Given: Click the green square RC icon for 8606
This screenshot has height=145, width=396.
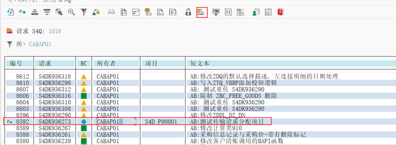Looking at the screenshot, I should (x=84, y=96).
